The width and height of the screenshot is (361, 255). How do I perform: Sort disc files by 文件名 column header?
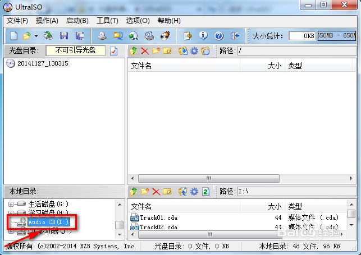184,66
